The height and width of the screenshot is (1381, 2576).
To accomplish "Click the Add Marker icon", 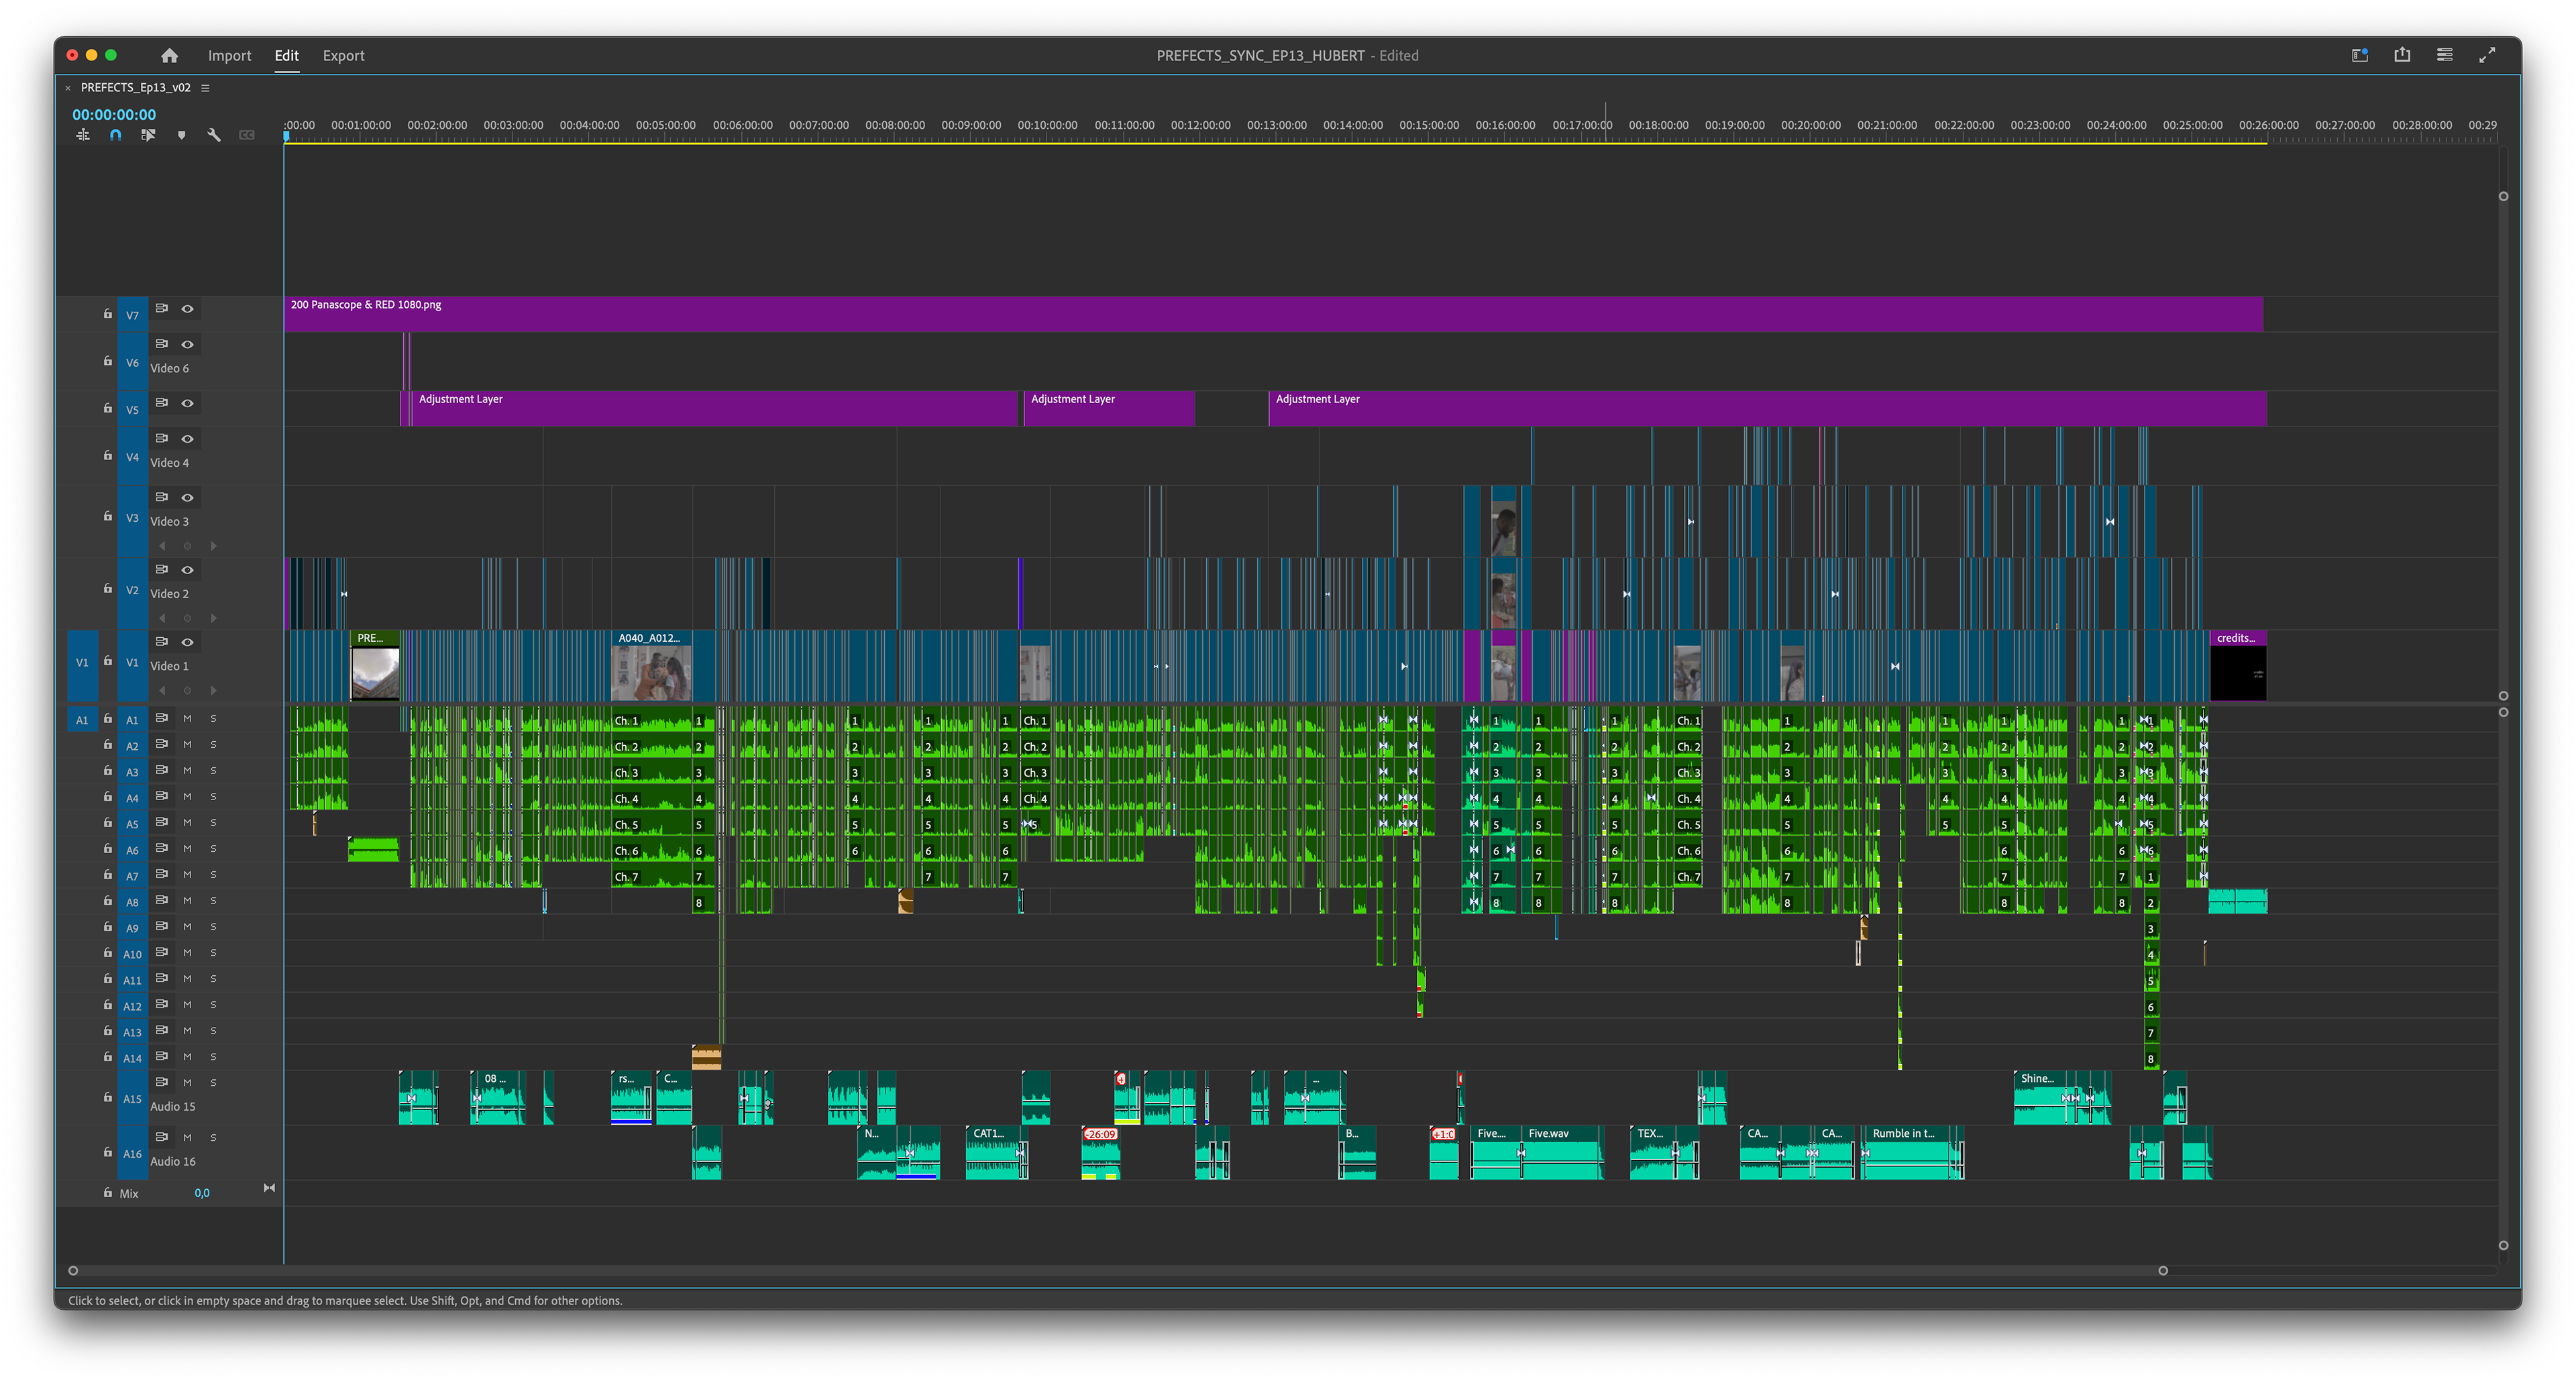I will point(181,135).
